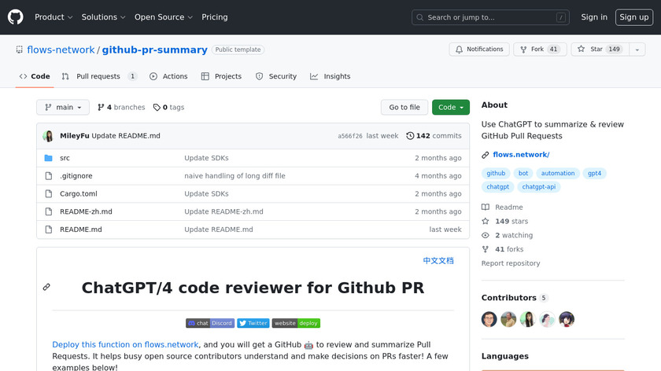View the 0 tags link
Viewport: 661px width, 371px height.
point(168,108)
